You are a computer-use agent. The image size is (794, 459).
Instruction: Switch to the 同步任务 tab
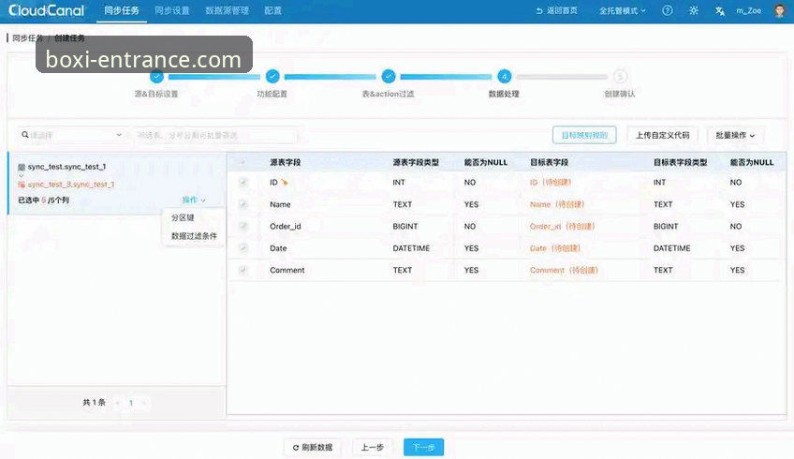[122, 10]
